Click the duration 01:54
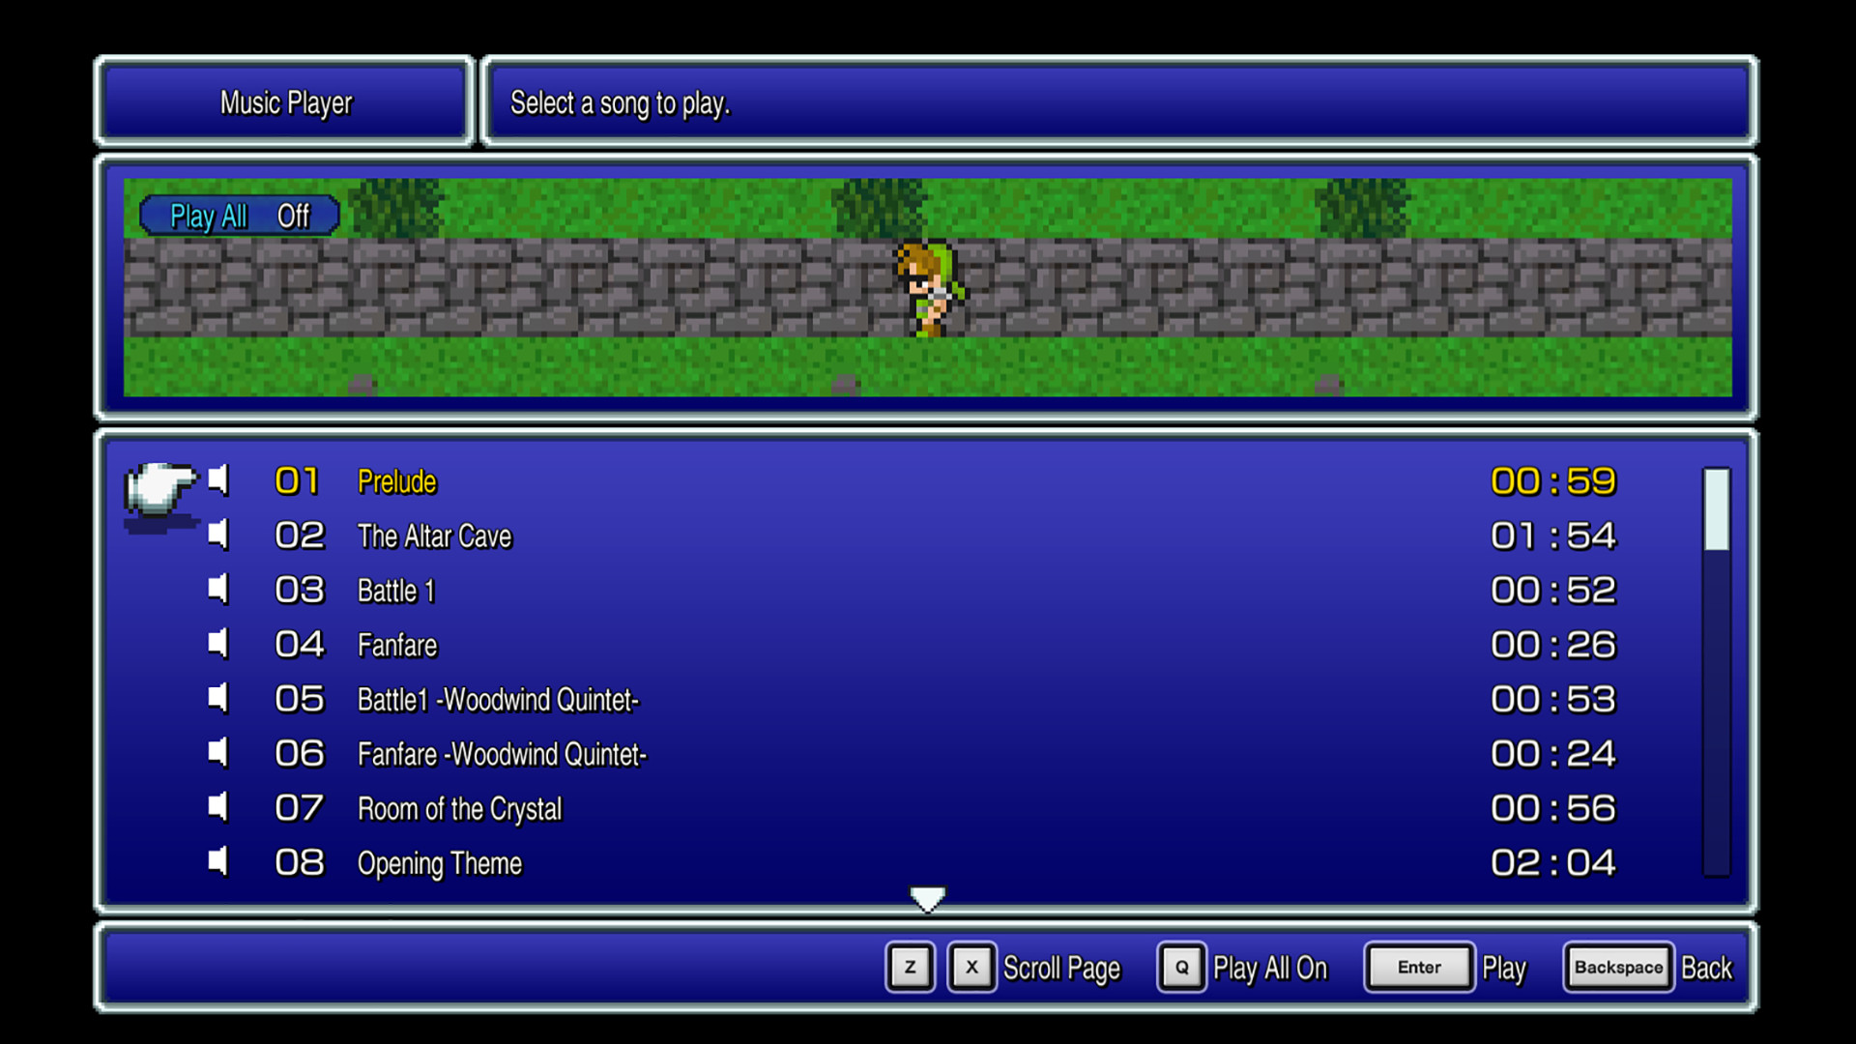The image size is (1856, 1044). coord(1552,536)
